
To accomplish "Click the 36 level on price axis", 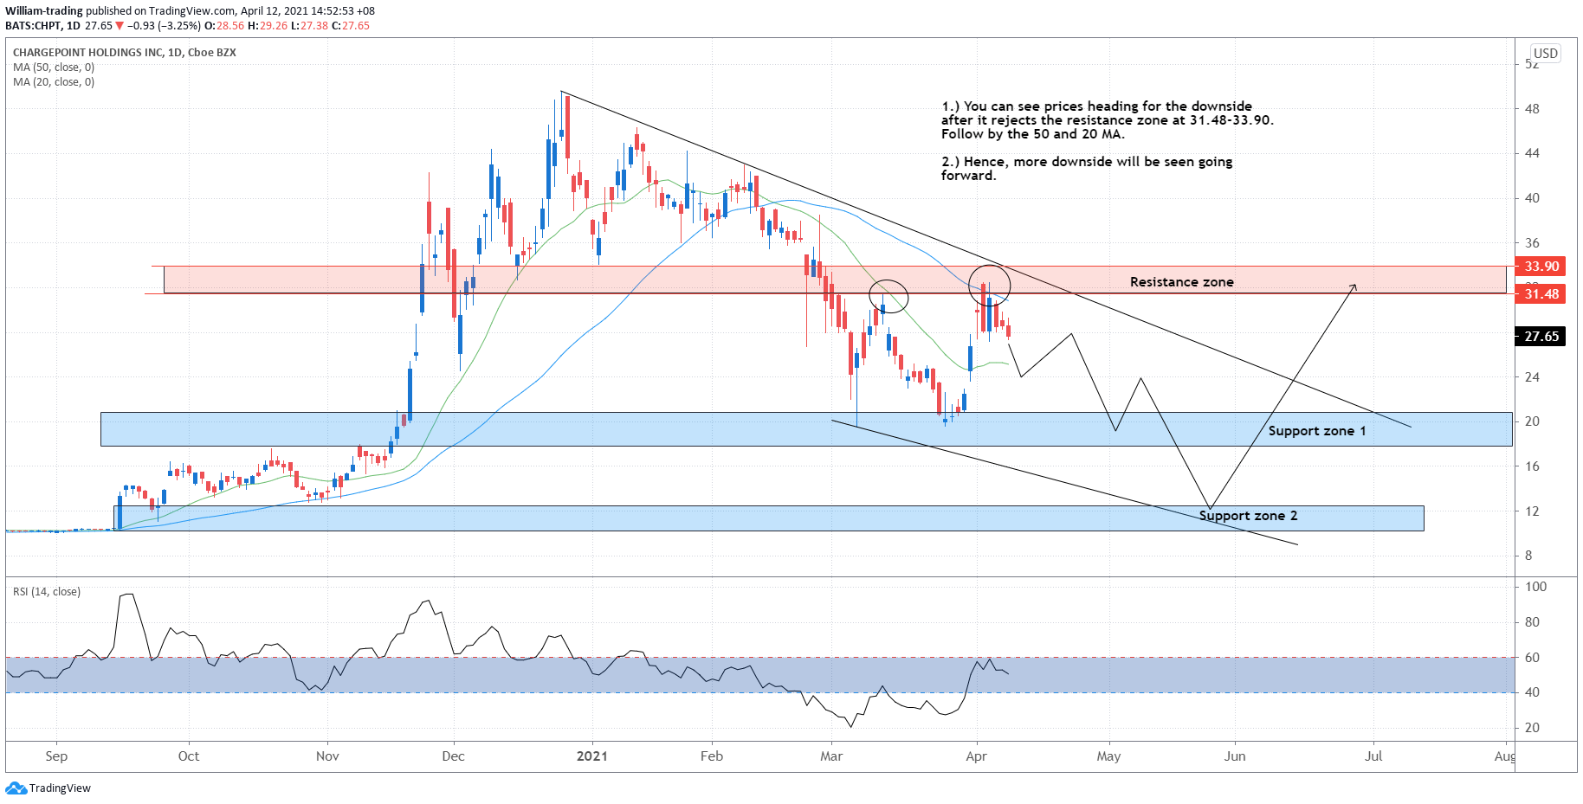I will tap(1532, 243).
